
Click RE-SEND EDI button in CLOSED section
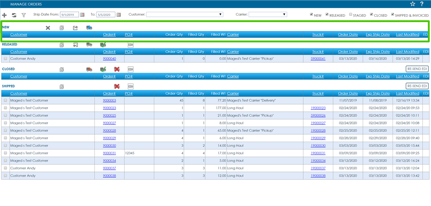coord(417,69)
